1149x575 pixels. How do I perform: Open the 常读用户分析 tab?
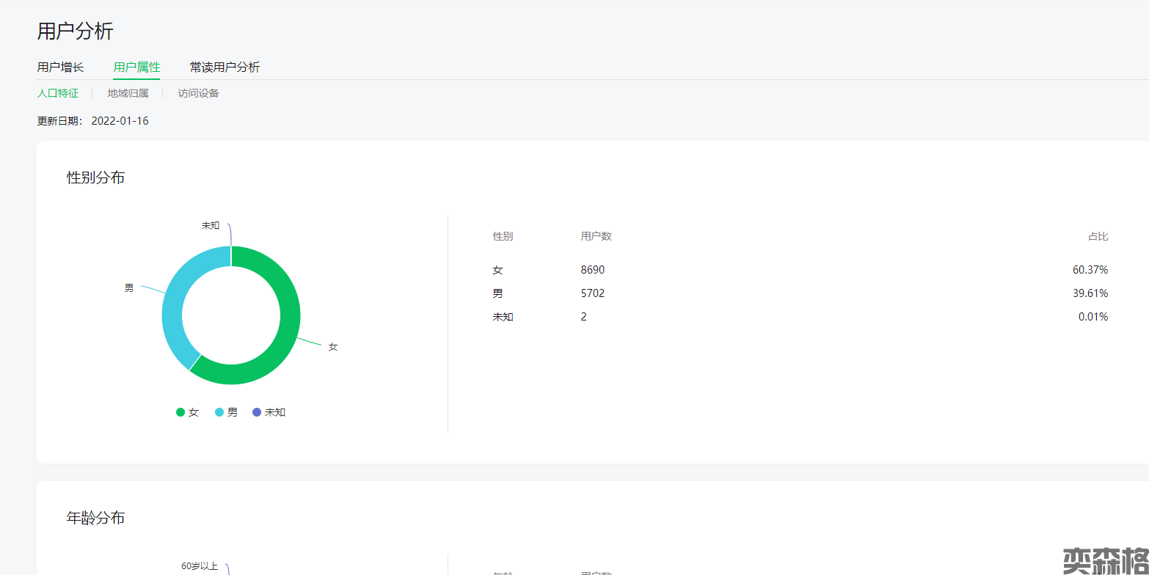[x=225, y=67]
